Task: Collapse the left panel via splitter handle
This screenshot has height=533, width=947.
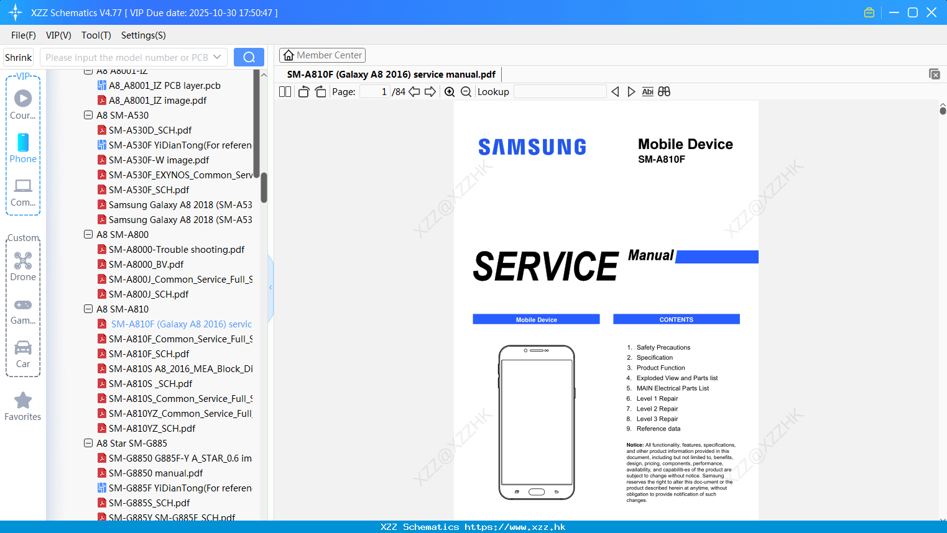Action: 270,287
